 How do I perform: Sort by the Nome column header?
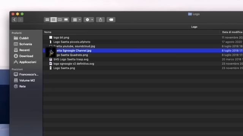pos(48,32)
